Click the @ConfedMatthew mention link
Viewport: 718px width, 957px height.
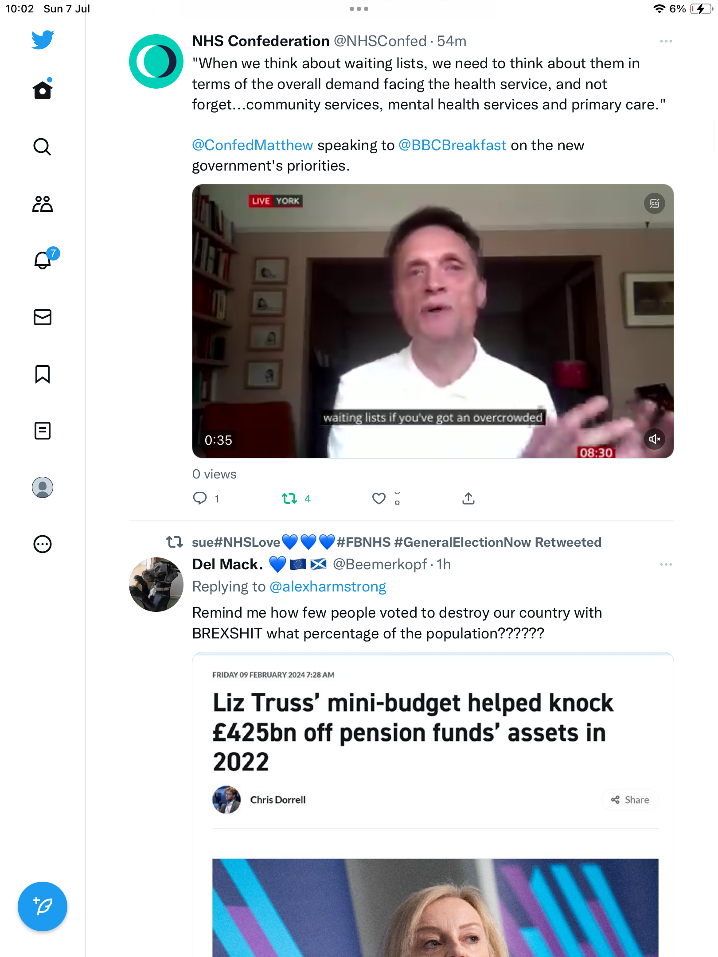pyautogui.click(x=253, y=145)
